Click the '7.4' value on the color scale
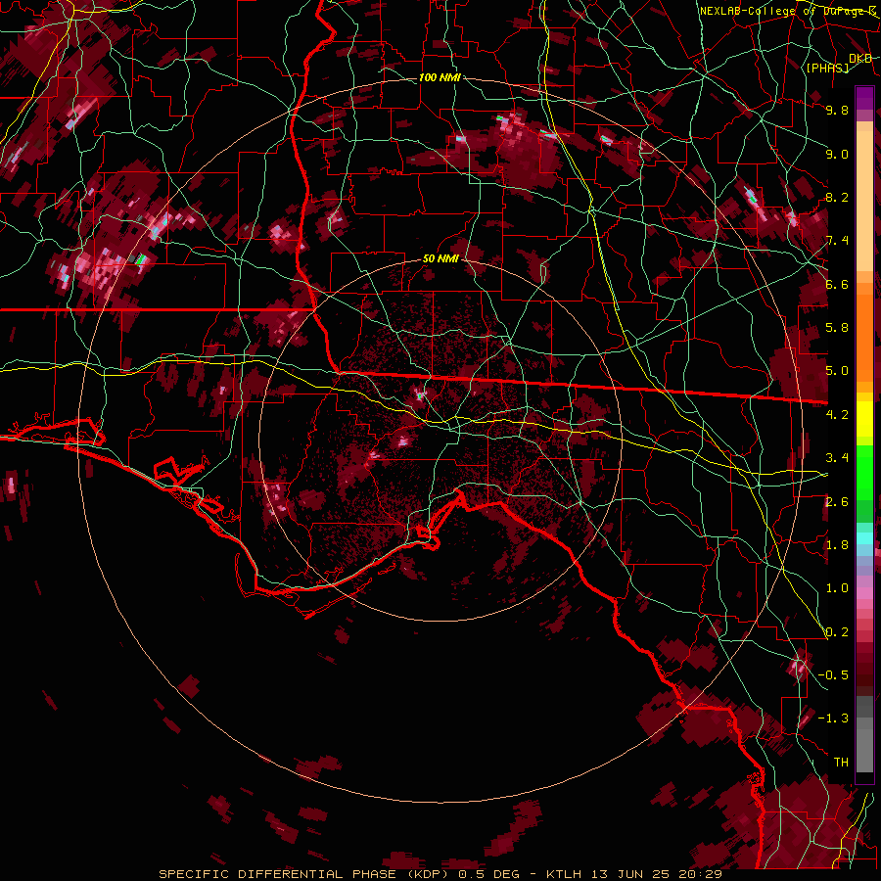 click(837, 241)
